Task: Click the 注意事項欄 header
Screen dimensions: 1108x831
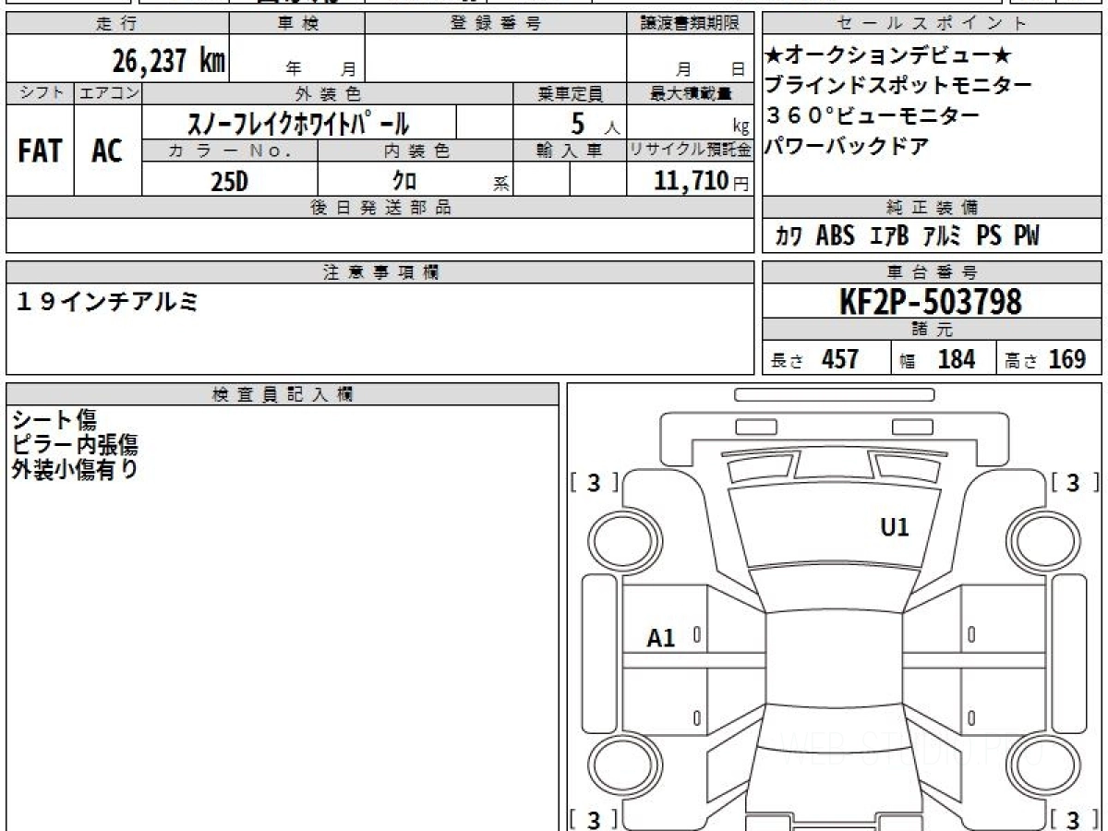Action: (380, 272)
